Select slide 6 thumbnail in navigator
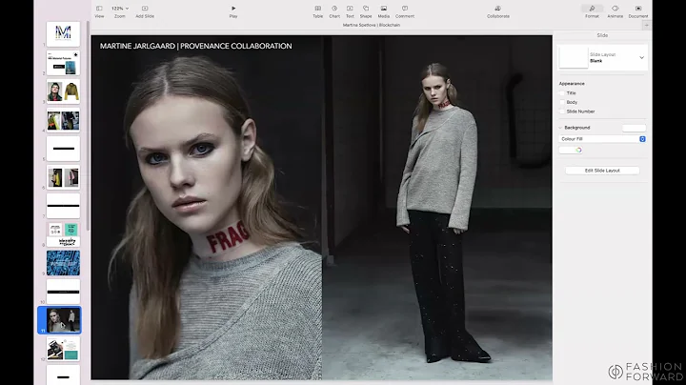The height and width of the screenshot is (385, 686). point(63,177)
